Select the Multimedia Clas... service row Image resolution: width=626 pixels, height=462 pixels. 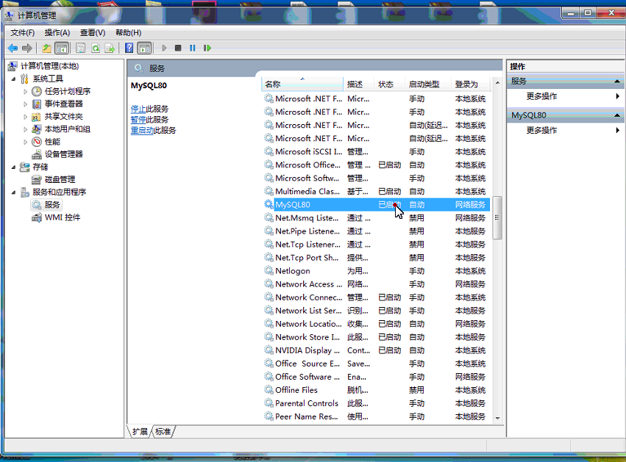pyautogui.click(x=376, y=192)
